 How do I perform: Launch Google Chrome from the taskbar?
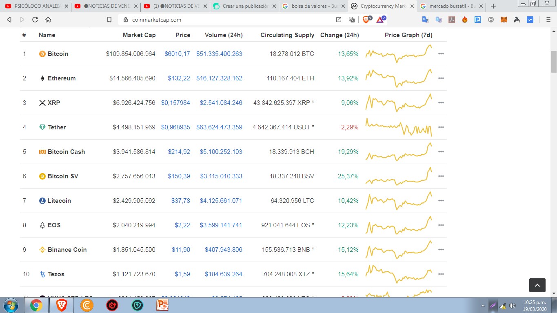[x=36, y=305]
